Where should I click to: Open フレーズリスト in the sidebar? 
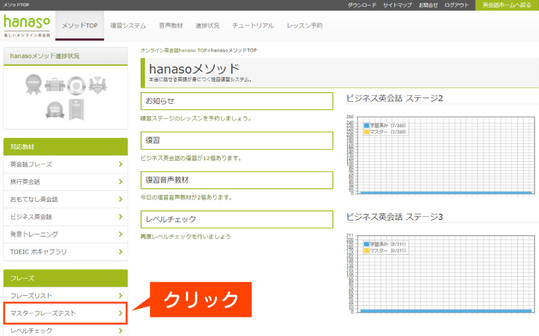(65, 295)
